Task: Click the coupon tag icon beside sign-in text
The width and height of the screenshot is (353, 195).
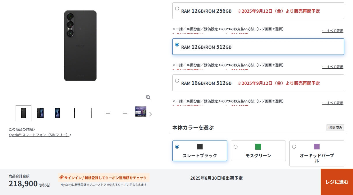Action: pyautogui.click(x=61, y=177)
